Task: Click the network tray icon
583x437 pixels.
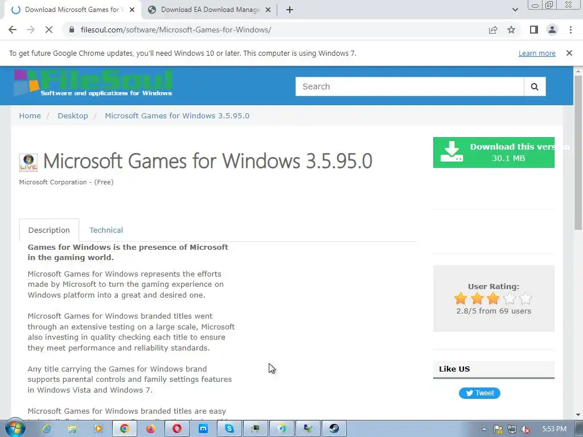Action: click(x=512, y=429)
